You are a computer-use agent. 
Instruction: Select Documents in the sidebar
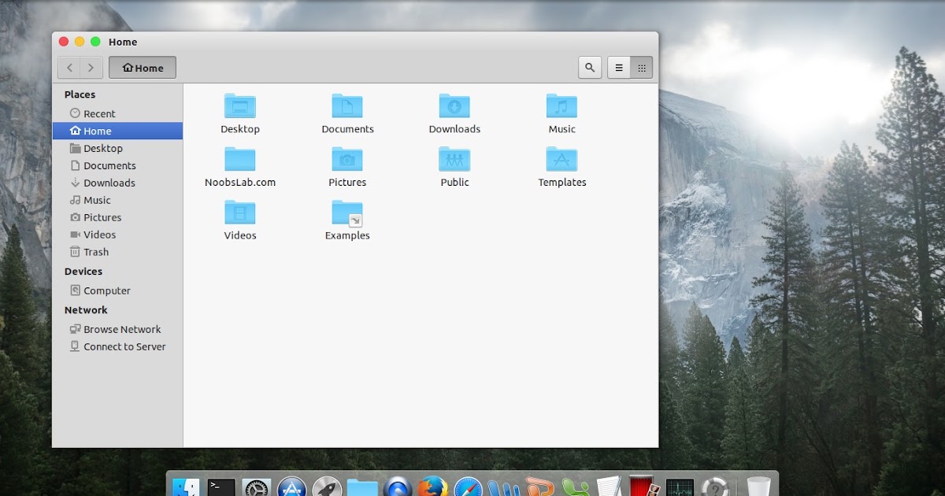click(x=117, y=165)
